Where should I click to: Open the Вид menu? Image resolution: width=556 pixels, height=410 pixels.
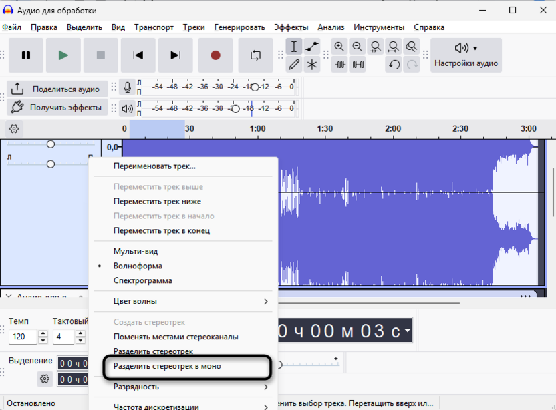[x=118, y=27]
